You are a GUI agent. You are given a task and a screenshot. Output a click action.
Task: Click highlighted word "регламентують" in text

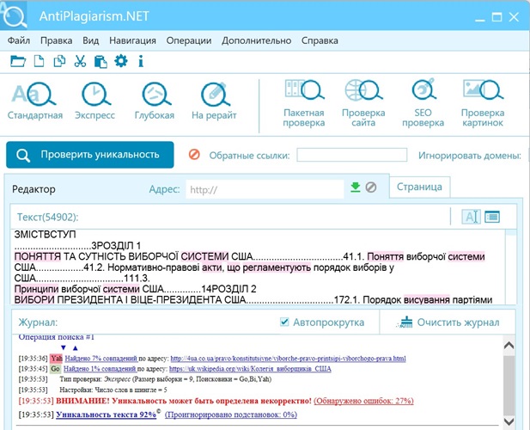pos(277,267)
